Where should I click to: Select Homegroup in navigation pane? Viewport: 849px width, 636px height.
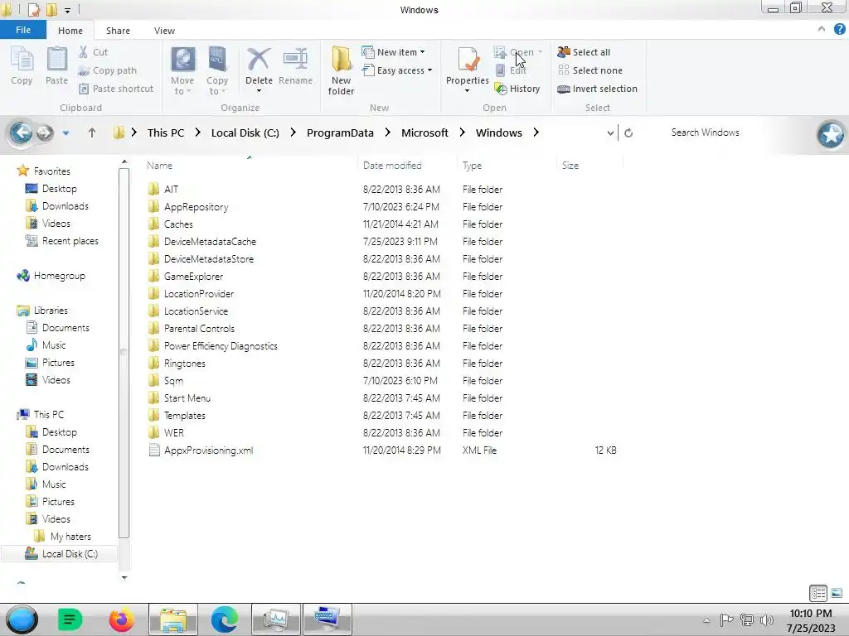point(51,276)
